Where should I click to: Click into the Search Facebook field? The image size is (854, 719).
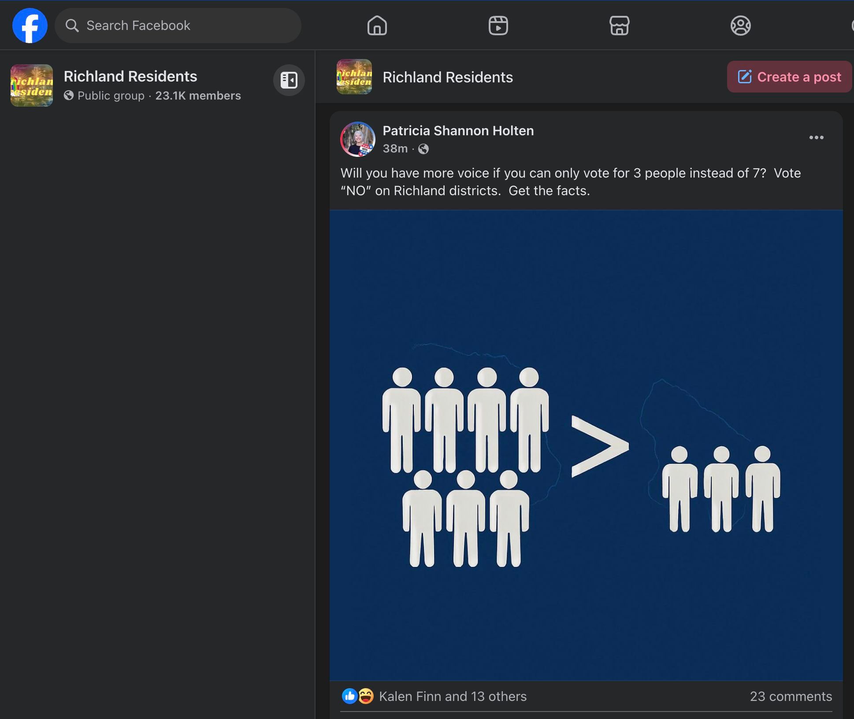click(x=178, y=26)
